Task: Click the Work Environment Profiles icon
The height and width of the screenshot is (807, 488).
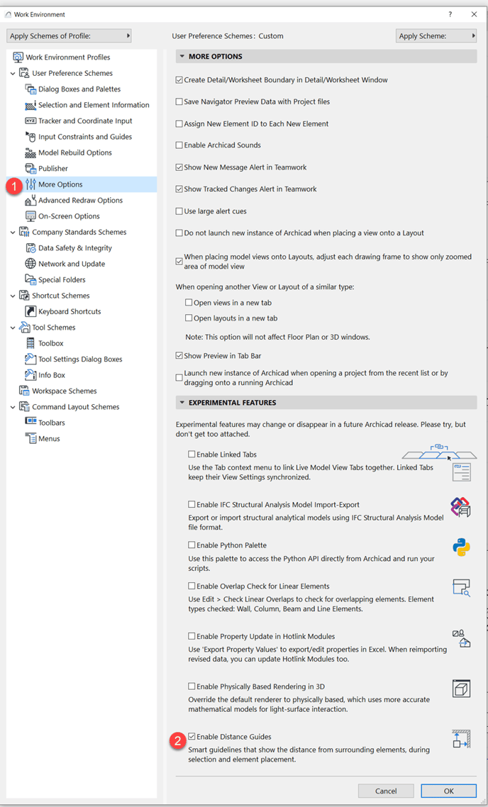Action: coord(18,57)
